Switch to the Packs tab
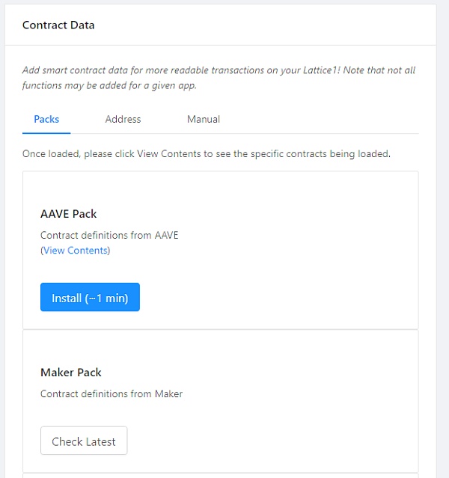Viewport: 449px width, 478px height. coord(46,119)
